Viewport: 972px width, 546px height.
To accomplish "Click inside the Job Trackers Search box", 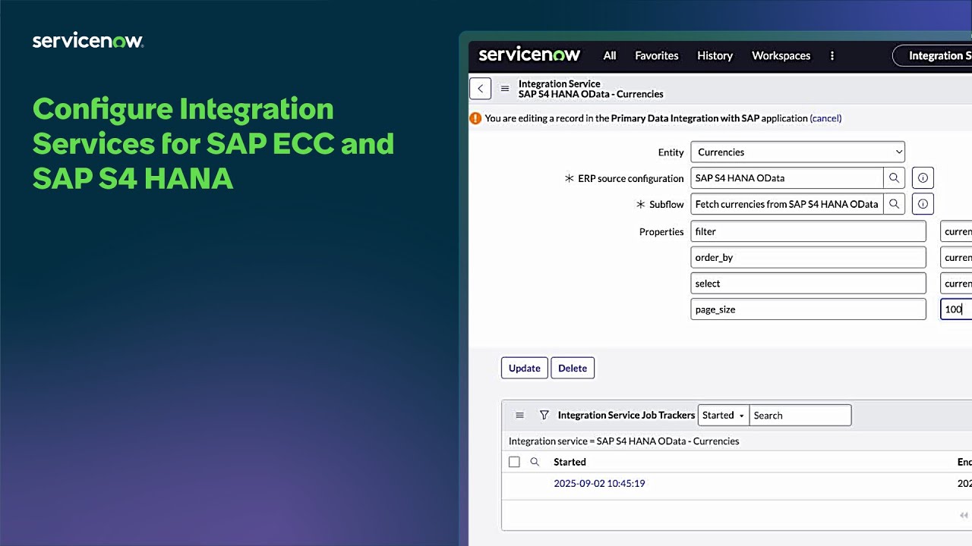I will (x=800, y=415).
